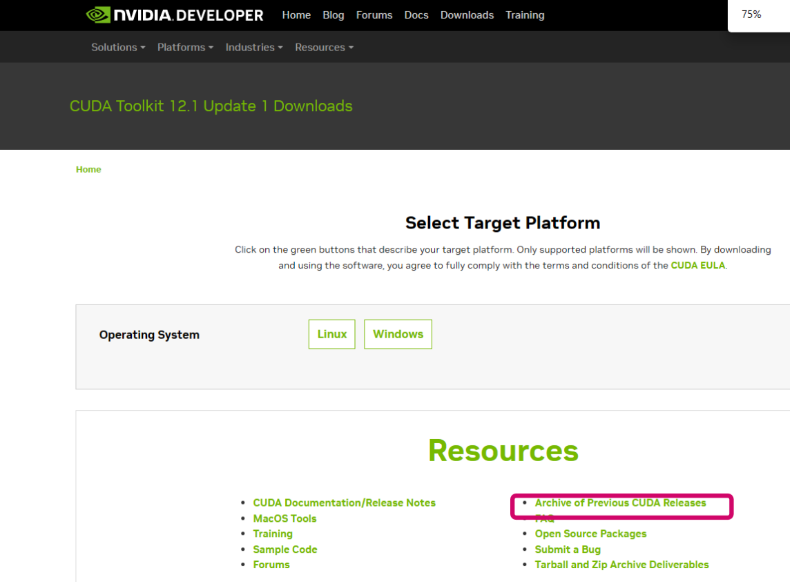Open Archive of Previous CUDA Releases
The image size is (792, 584).
tap(620, 503)
